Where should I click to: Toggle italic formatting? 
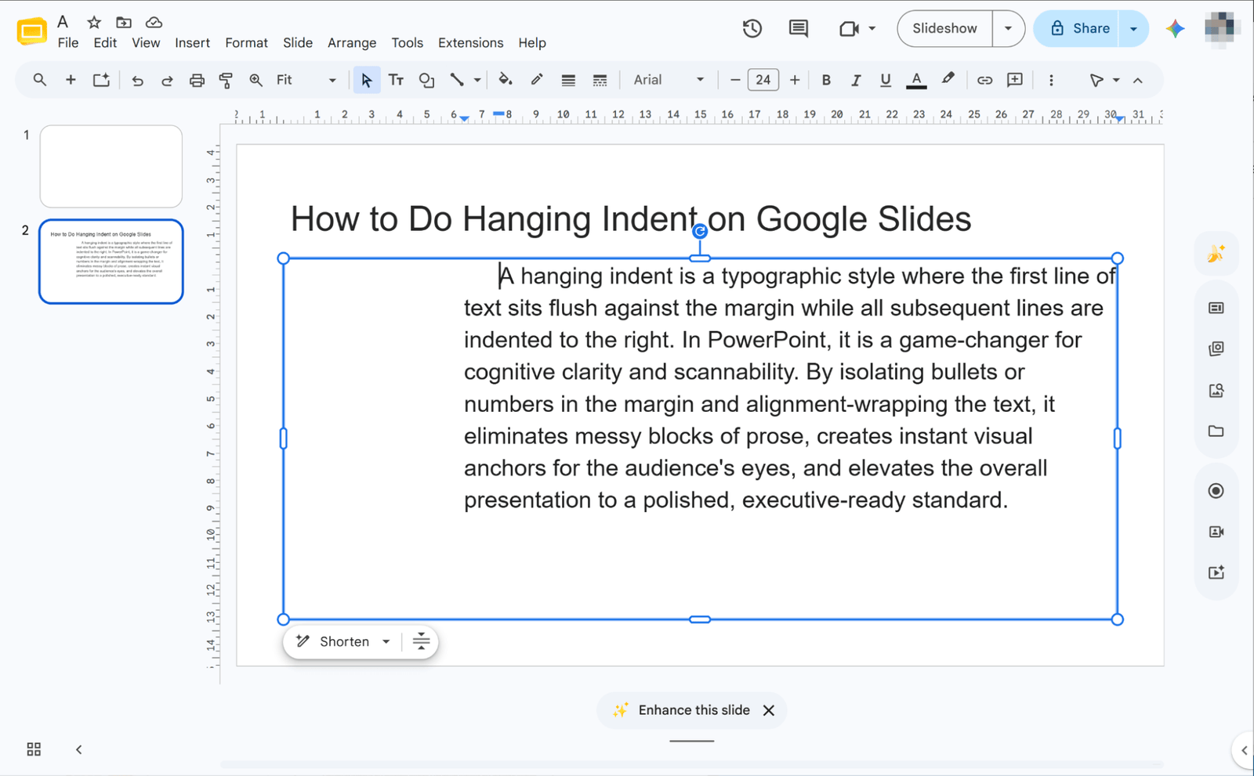[x=856, y=80]
